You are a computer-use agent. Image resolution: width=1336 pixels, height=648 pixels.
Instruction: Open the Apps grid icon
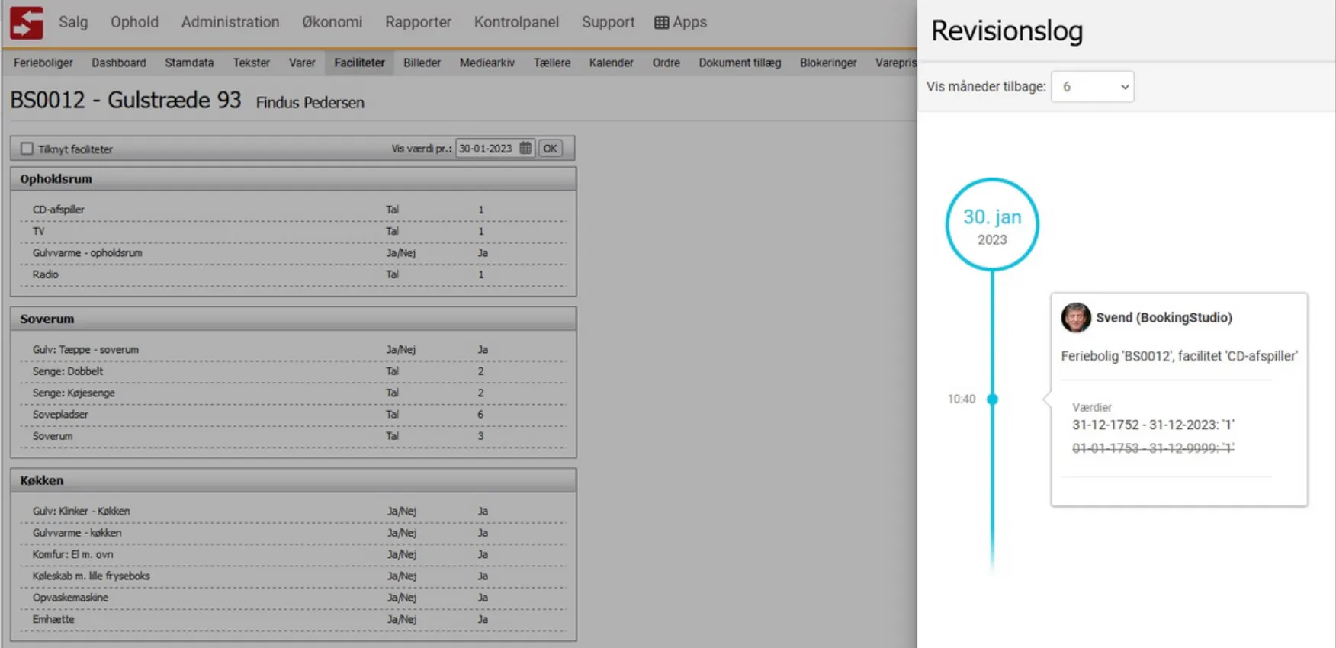[x=661, y=23]
